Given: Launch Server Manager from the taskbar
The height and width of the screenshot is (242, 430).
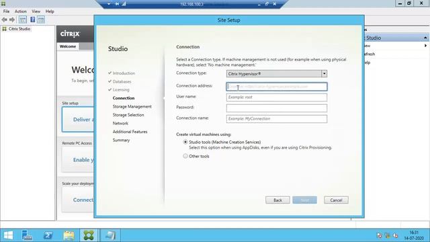Looking at the screenshot, I should pyautogui.click(x=27, y=235).
